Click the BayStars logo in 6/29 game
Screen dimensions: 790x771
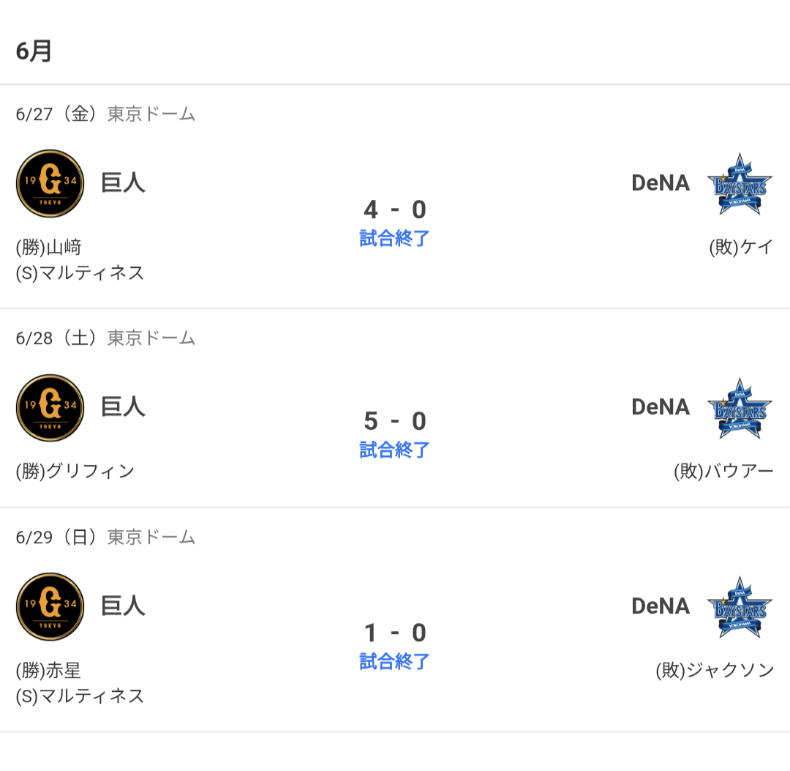pyautogui.click(x=739, y=607)
